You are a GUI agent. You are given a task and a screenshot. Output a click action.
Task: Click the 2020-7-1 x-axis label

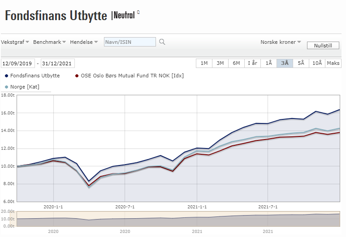point(125,207)
